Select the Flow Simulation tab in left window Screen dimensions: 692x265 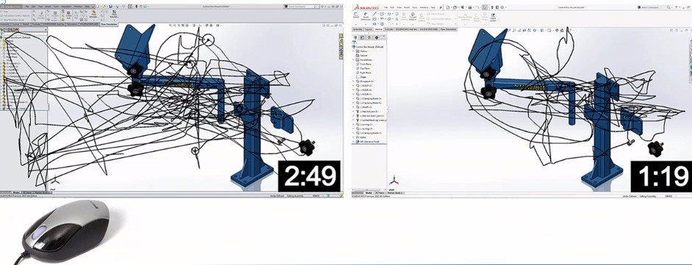tap(109, 24)
